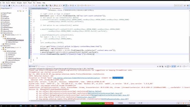Click the Native Method stack trace link
Viewport: 190px width, 107px height.
(x=95, y=91)
